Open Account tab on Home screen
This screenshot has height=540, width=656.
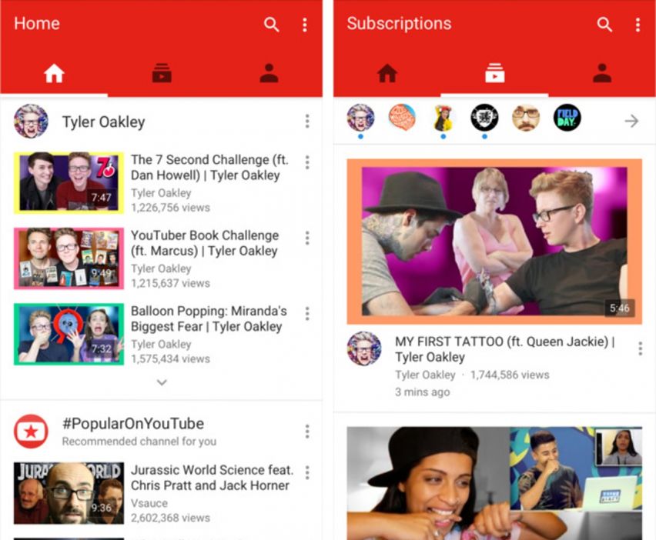[269, 74]
